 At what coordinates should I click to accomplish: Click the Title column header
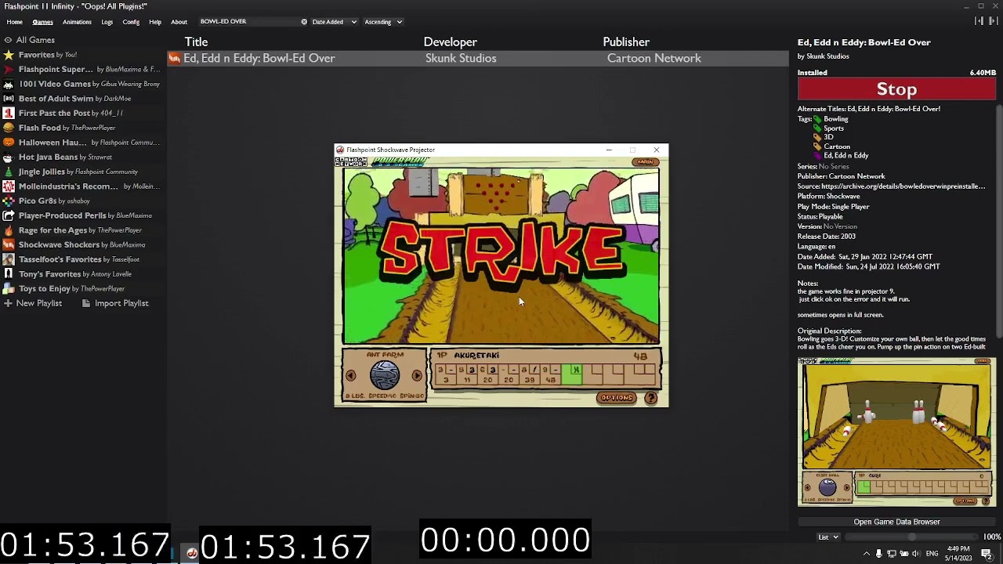point(197,42)
